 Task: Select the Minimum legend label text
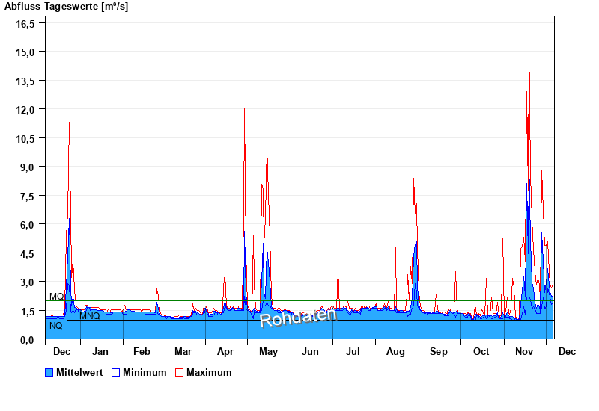[145, 372]
